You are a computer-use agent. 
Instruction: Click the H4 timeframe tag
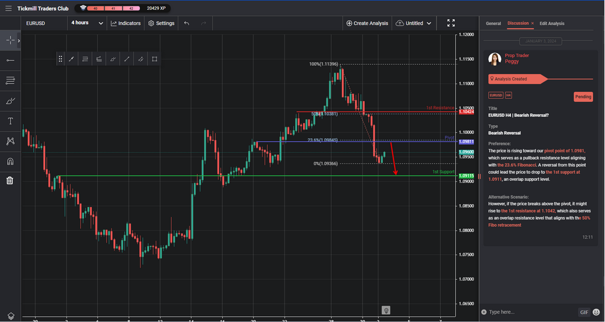click(x=508, y=95)
